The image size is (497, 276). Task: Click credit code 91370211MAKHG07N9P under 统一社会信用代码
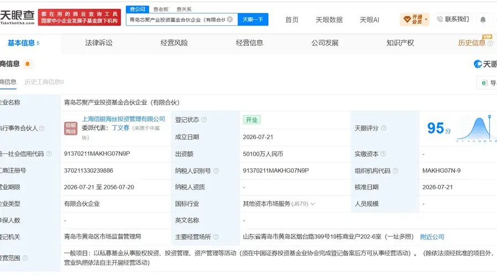tap(97, 153)
